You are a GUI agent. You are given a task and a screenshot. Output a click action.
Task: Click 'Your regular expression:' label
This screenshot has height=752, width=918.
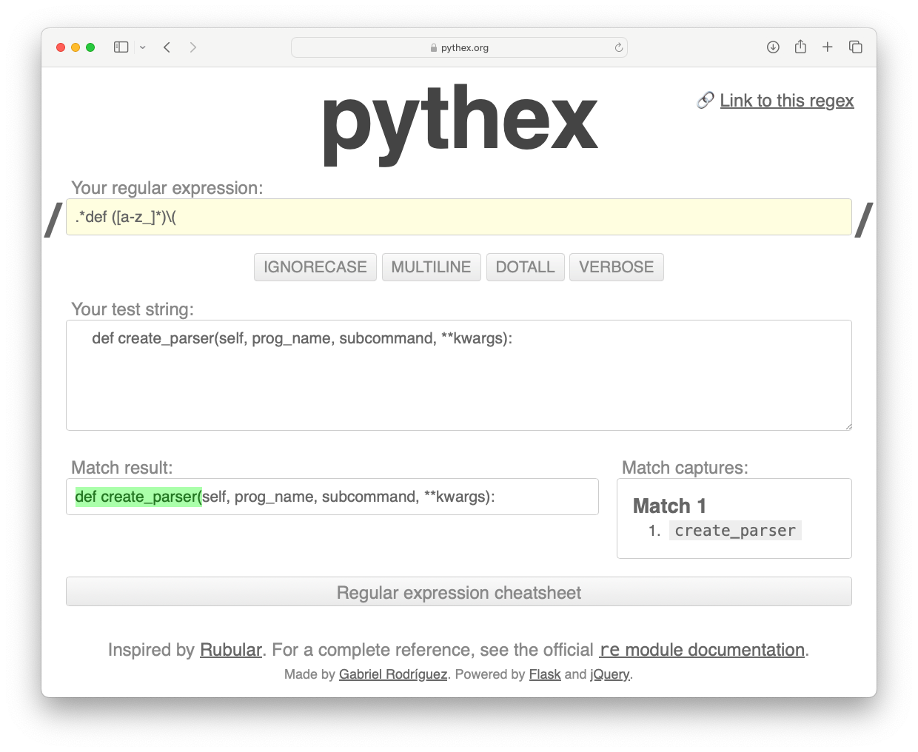tap(167, 188)
